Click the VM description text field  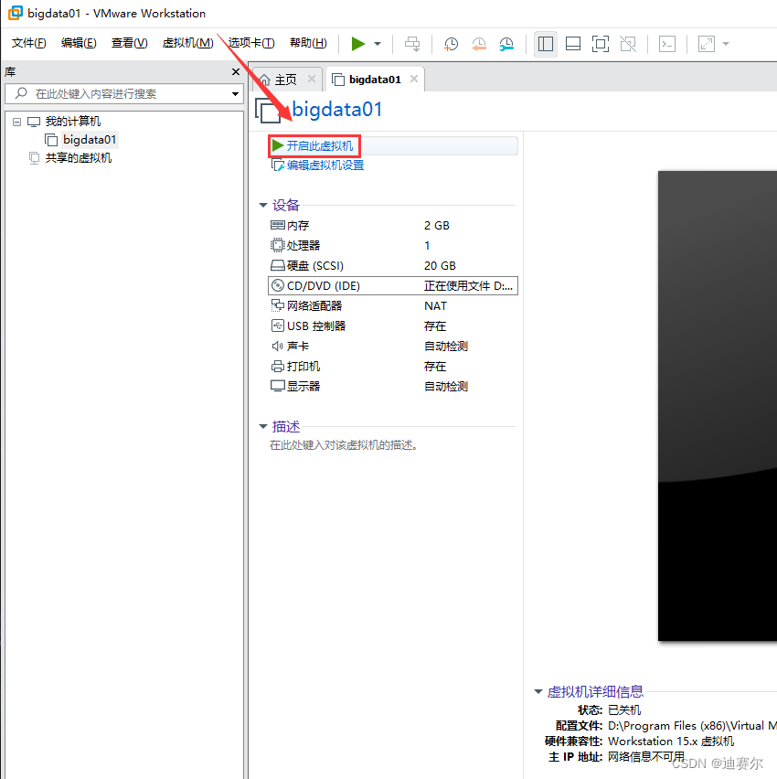click(x=343, y=445)
